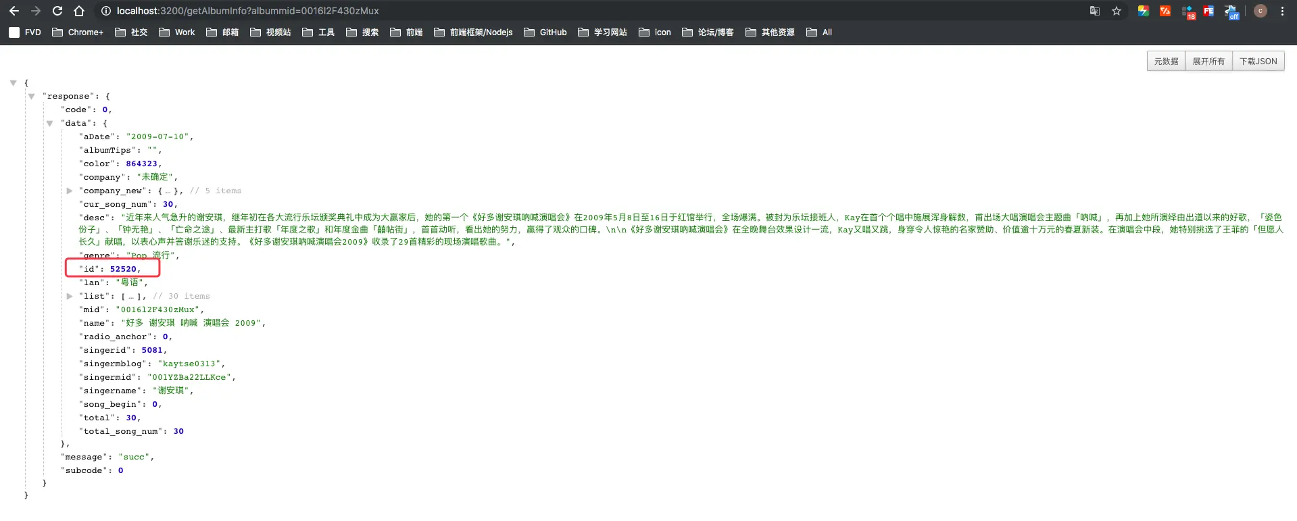Select the lan value "粤语"
Viewport: 1297px width, 521px height.
click(x=129, y=282)
